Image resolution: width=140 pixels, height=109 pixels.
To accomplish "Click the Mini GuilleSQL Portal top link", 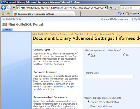I will coord(11,19).
